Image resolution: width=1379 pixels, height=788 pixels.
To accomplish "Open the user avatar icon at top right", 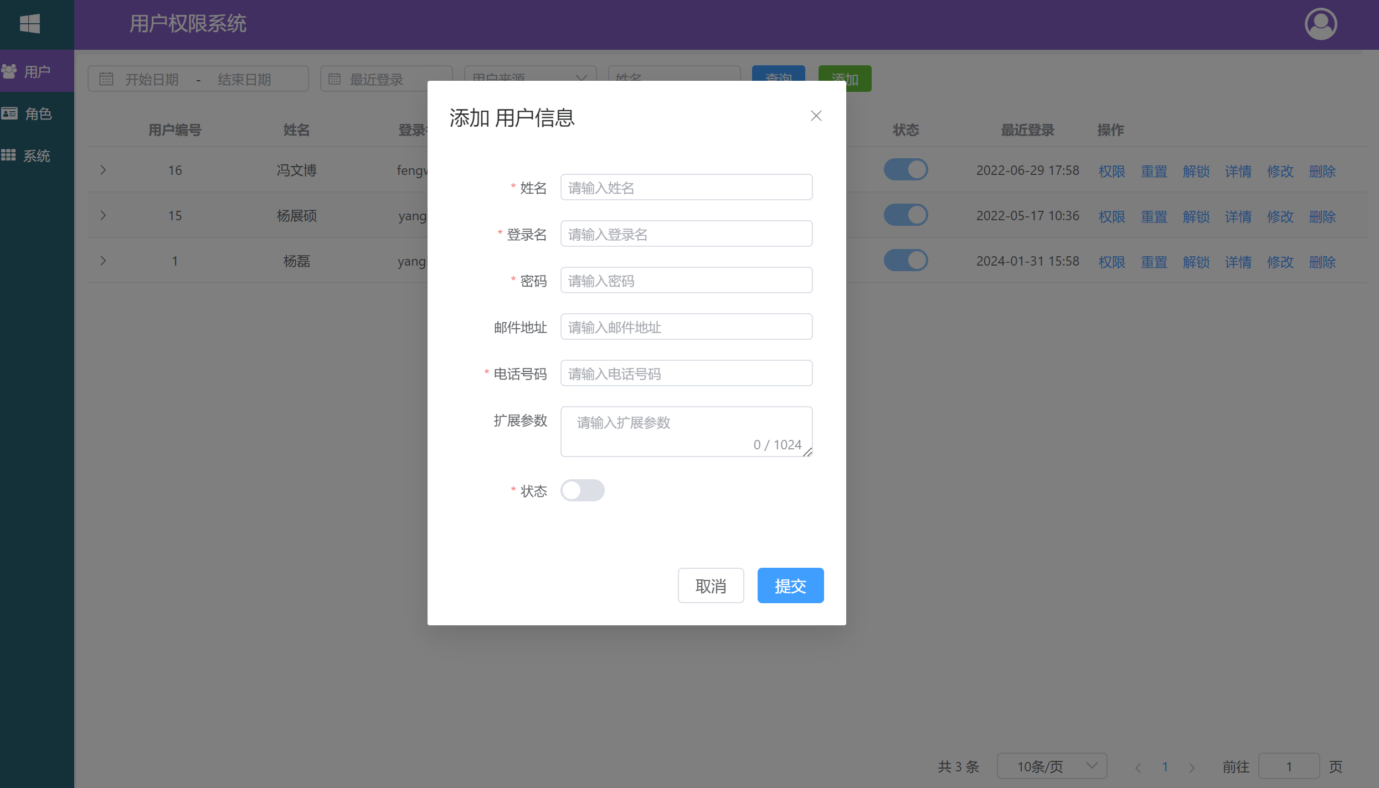I will (1321, 24).
